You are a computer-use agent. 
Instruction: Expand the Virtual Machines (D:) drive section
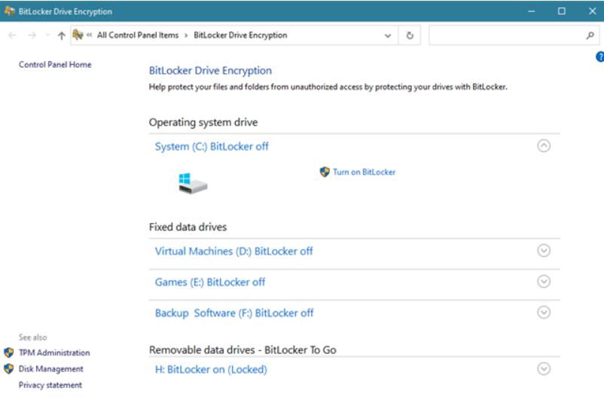coord(544,251)
